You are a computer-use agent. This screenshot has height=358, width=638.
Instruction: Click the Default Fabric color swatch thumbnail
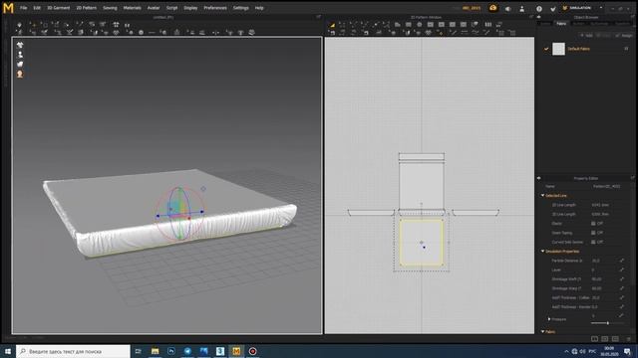(558, 49)
